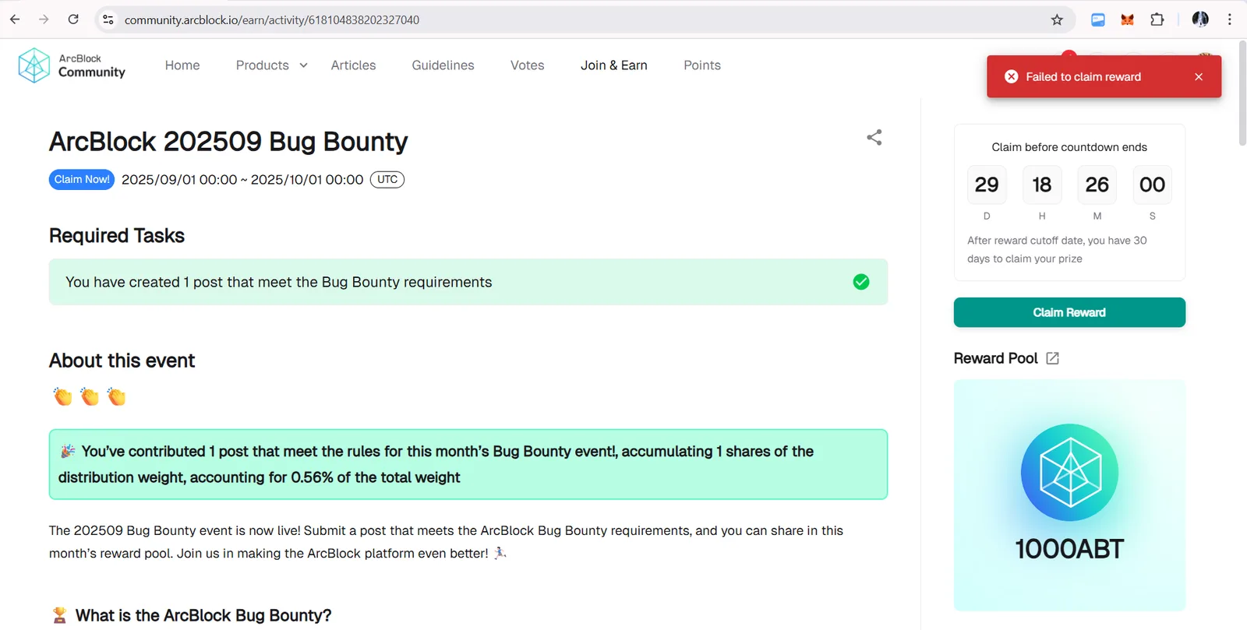1247x630 pixels.
Task: Click the UTC timezone tag
Action: (387, 180)
